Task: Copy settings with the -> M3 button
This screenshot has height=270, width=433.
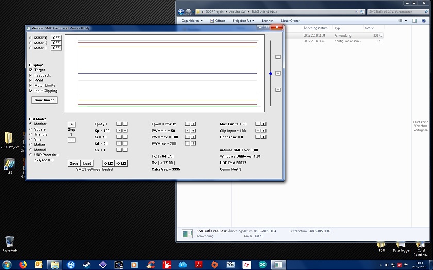Action: pos(121,163)
